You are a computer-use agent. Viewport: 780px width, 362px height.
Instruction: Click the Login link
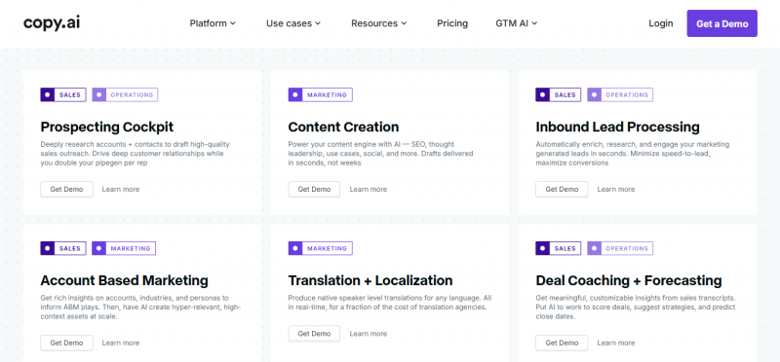click(x=661, y=23)
